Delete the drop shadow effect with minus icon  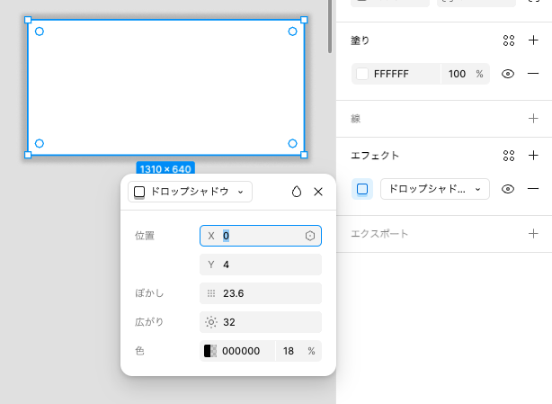click(x=533, y=189)
